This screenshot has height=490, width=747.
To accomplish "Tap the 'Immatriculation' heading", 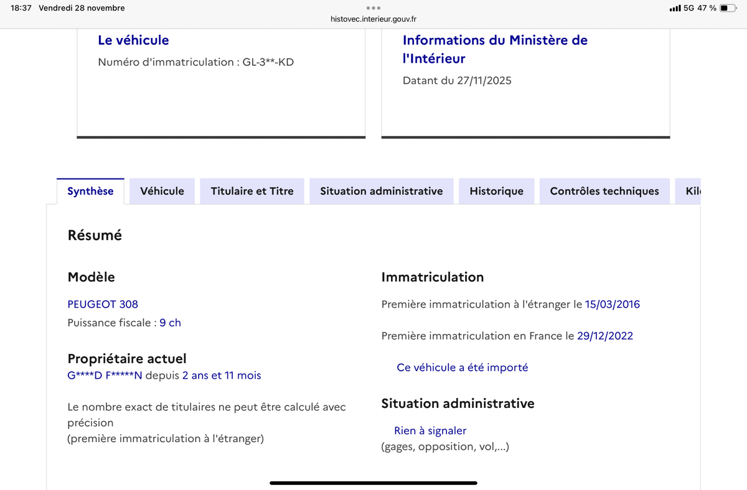I will pyautogui.click(x=433, y=277).
